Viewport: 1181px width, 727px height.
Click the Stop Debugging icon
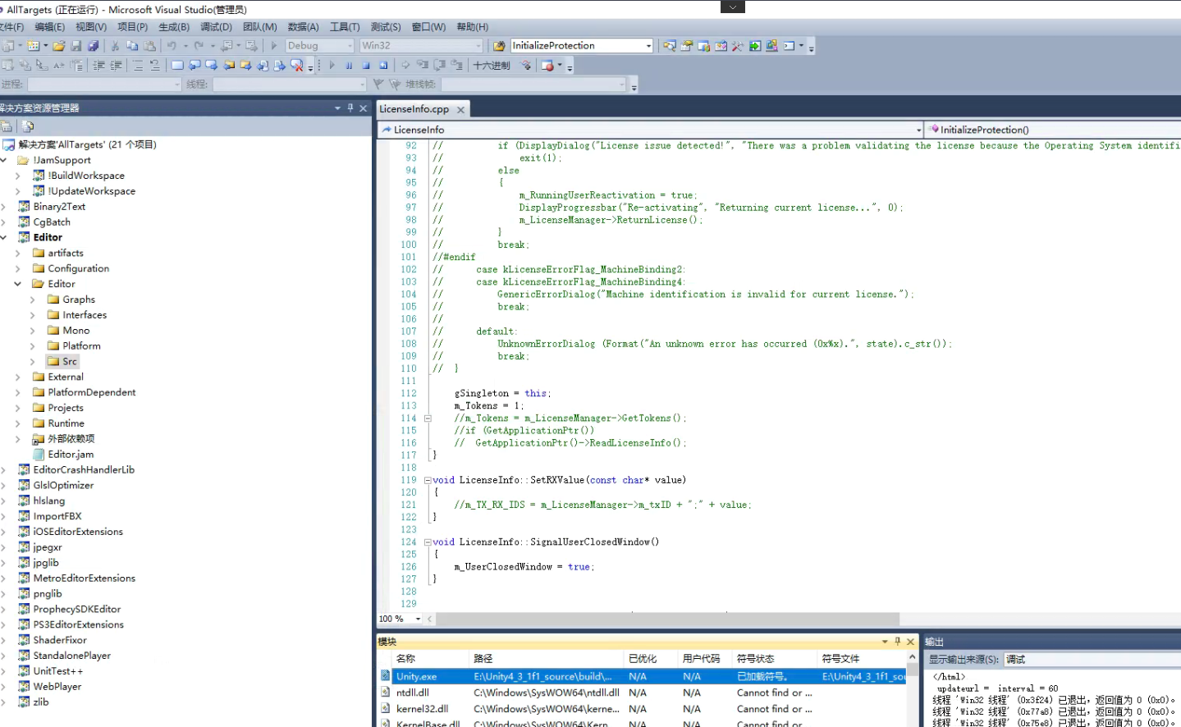(x=367, y=66)
